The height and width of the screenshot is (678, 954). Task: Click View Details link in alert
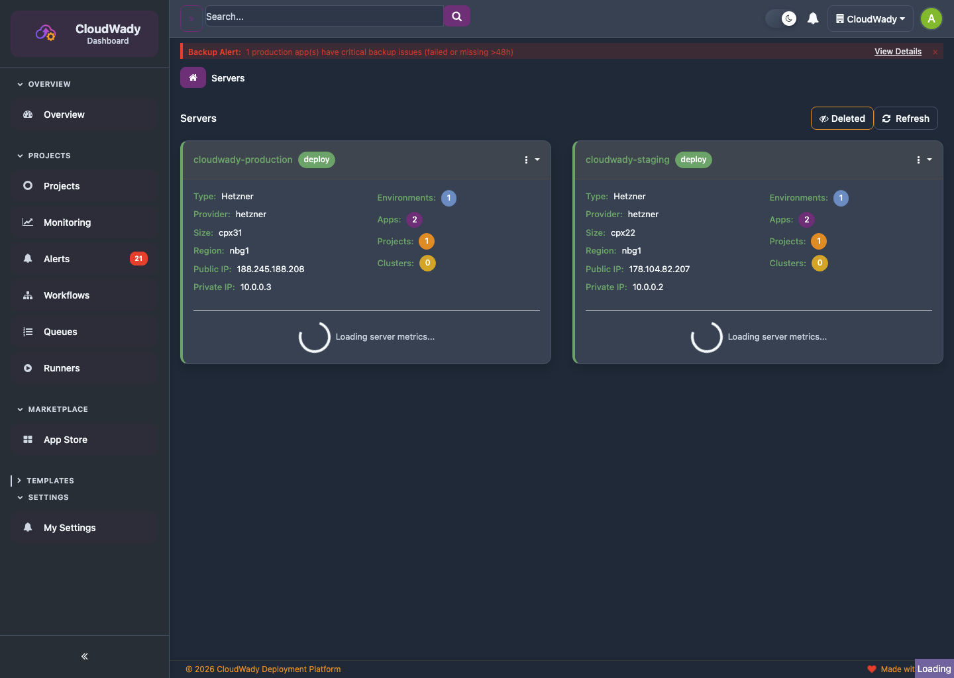[x=898, y=52]
